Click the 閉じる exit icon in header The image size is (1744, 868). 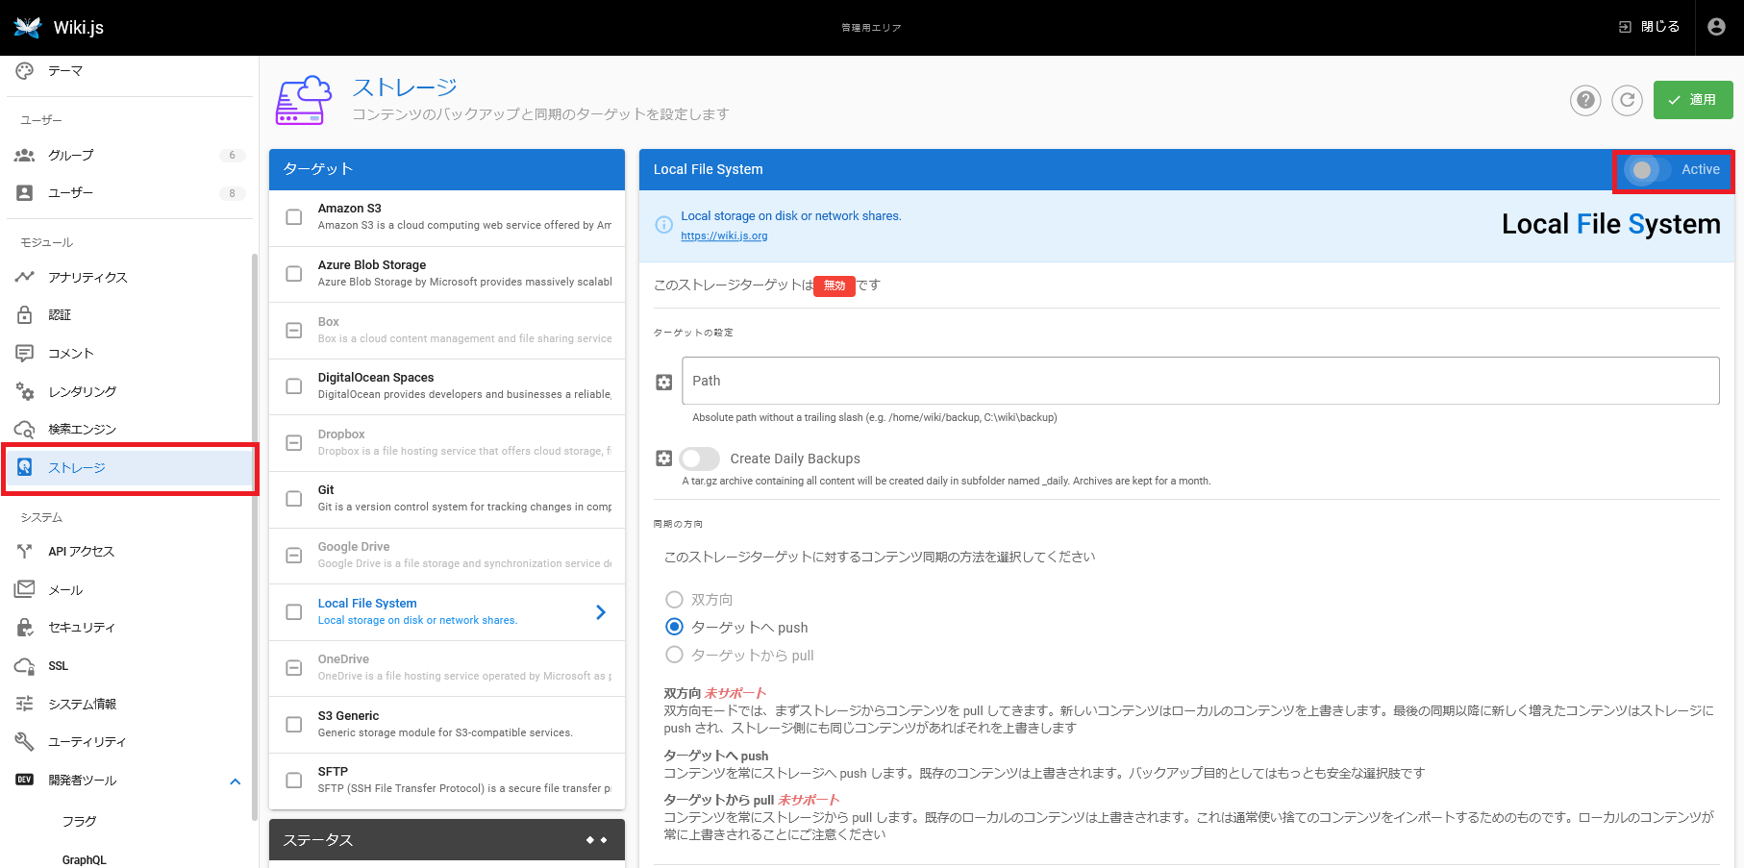coord(1625,27)
